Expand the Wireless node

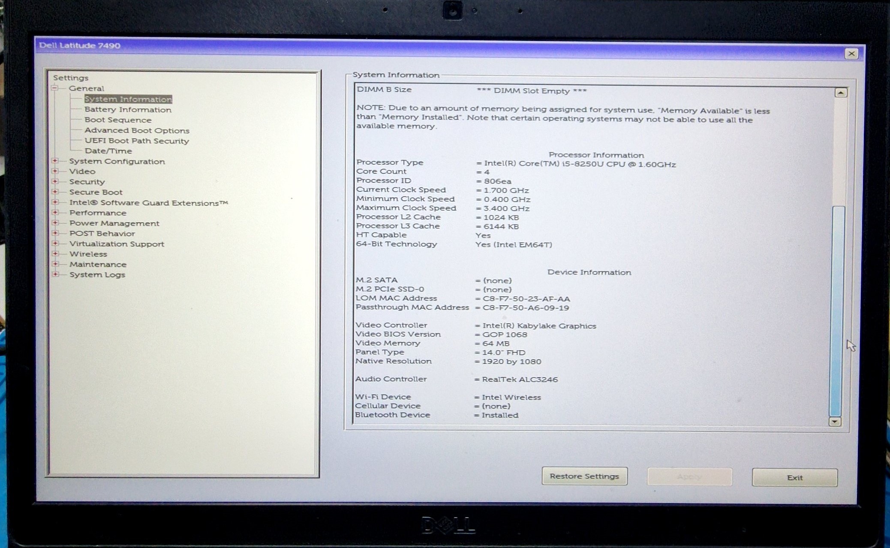(x=55, y=253)
